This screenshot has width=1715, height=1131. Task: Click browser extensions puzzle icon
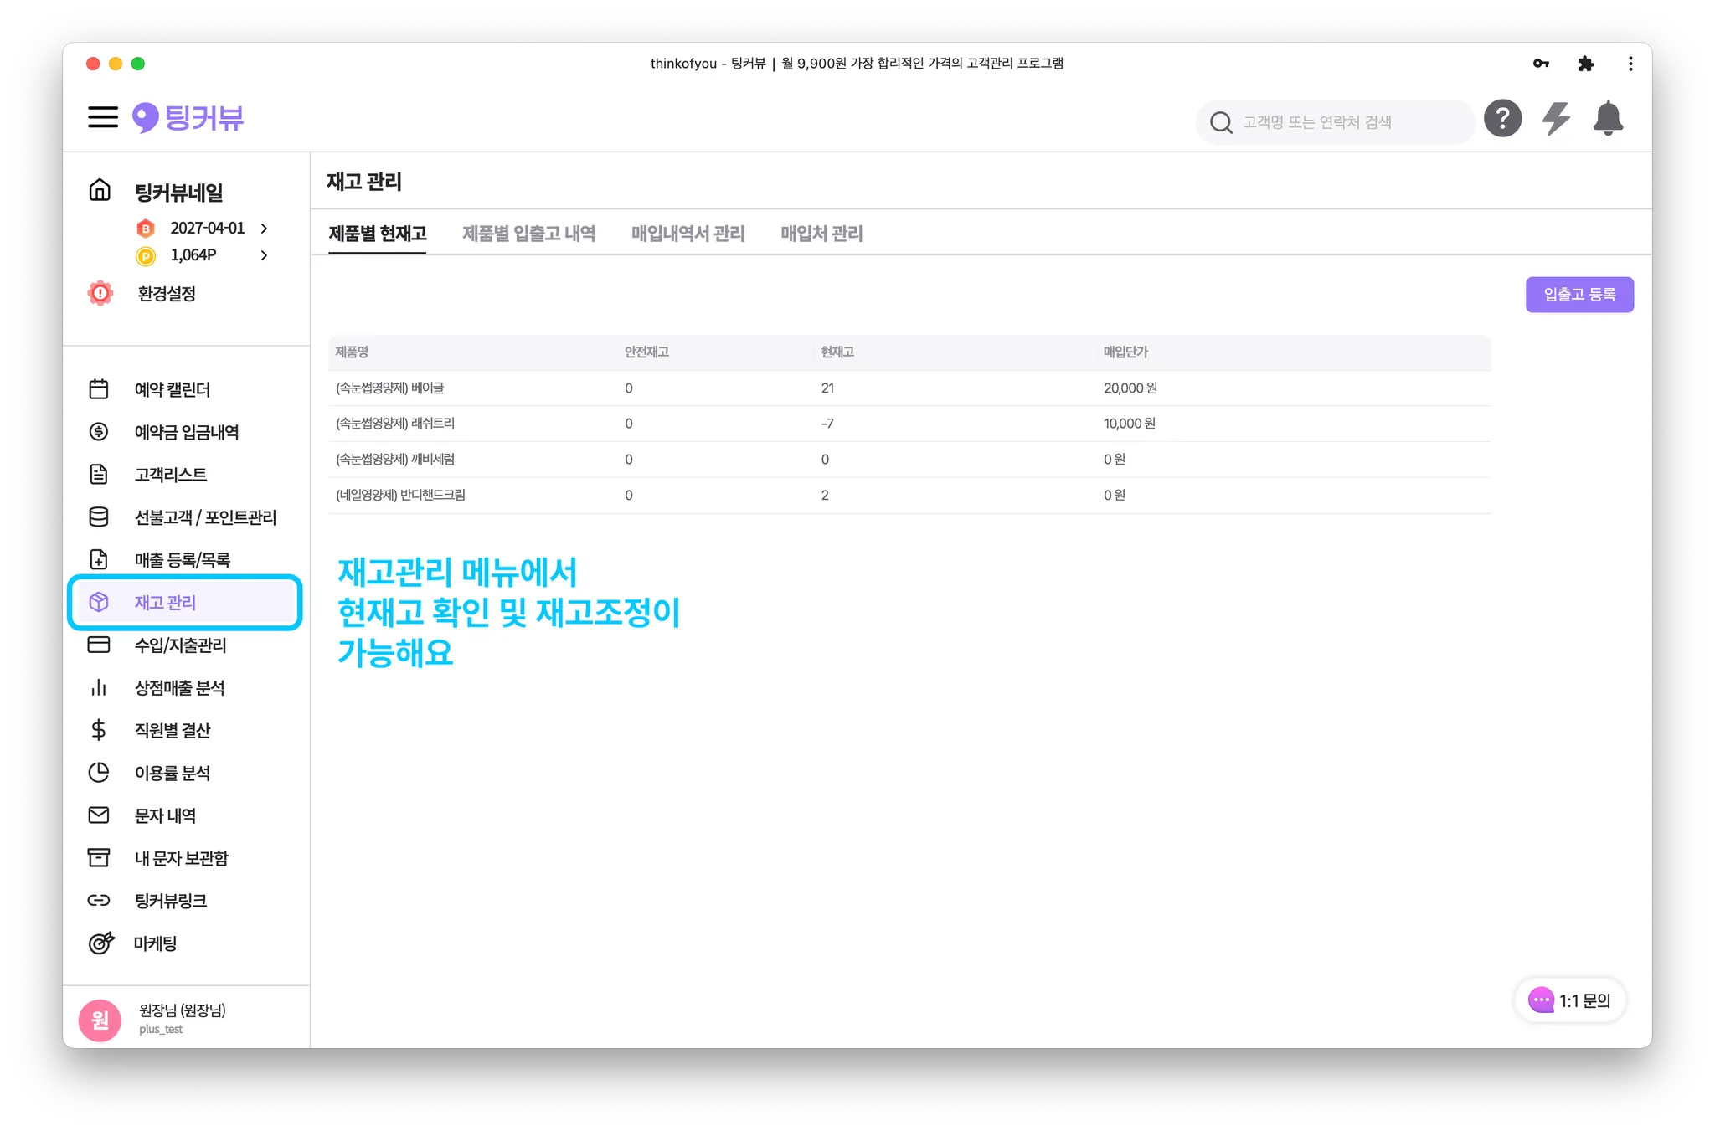[1585, 64]
